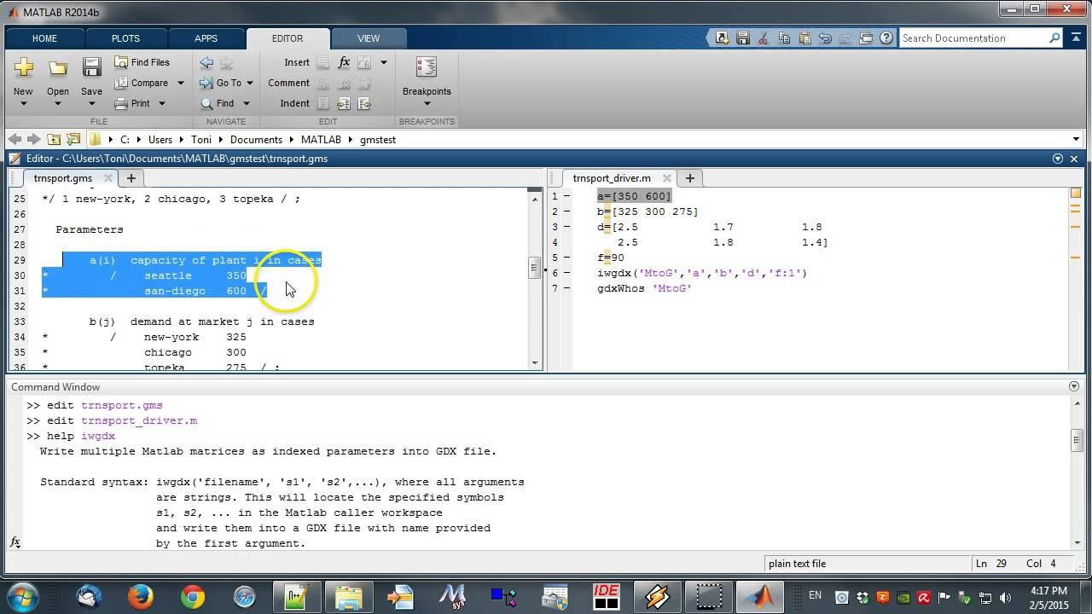Image resolution: width=1092 pixels, height=614 pixels.
Task: Click the increase indent icon
Action: pos(344,103)
